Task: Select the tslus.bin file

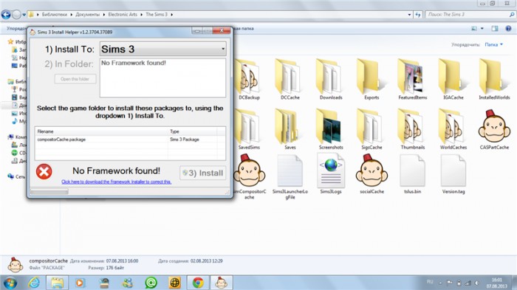Action: point(412,174)
